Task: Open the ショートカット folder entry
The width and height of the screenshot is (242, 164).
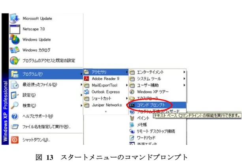Action: pyautogui.click(x=106, y=99)
